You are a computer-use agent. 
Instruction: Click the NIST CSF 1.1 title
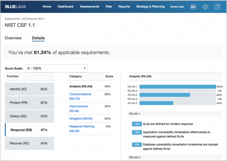[20, 25]
